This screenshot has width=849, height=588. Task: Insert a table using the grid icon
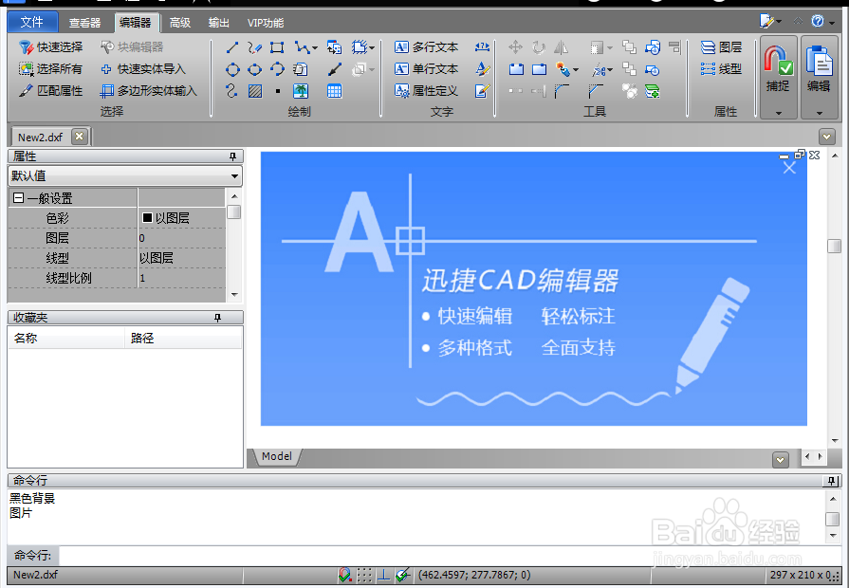pos(335,91)
